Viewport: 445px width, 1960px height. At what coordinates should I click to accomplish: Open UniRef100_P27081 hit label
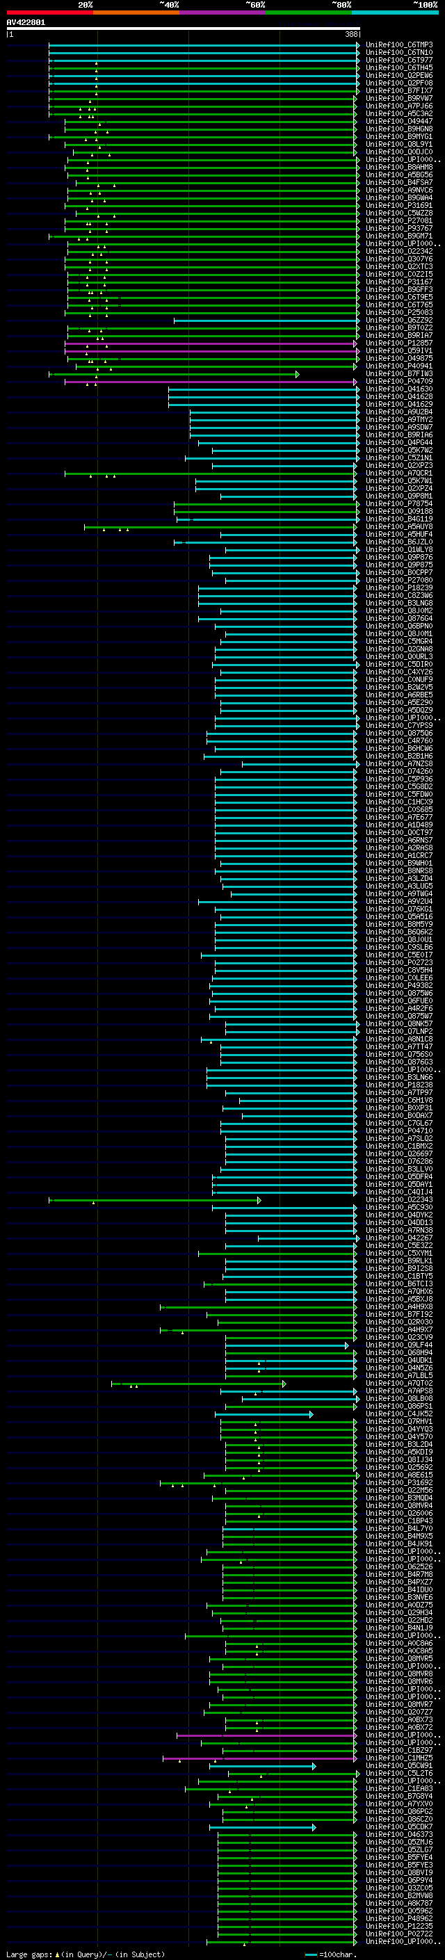point(399,220)
